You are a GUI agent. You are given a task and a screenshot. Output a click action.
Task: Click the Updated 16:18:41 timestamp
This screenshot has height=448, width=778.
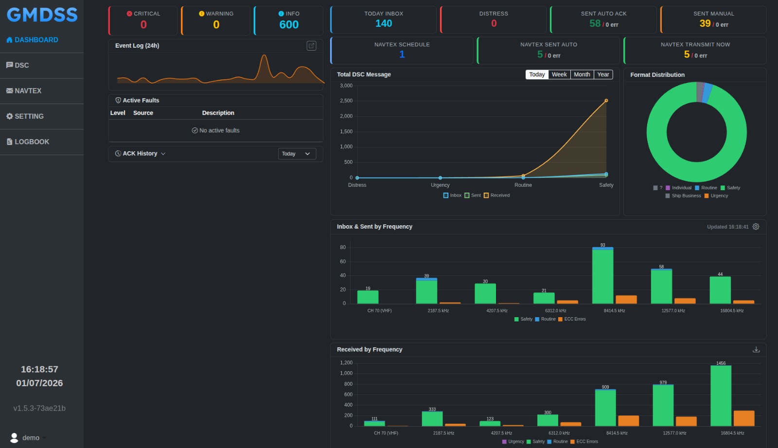tap(727, 227)
